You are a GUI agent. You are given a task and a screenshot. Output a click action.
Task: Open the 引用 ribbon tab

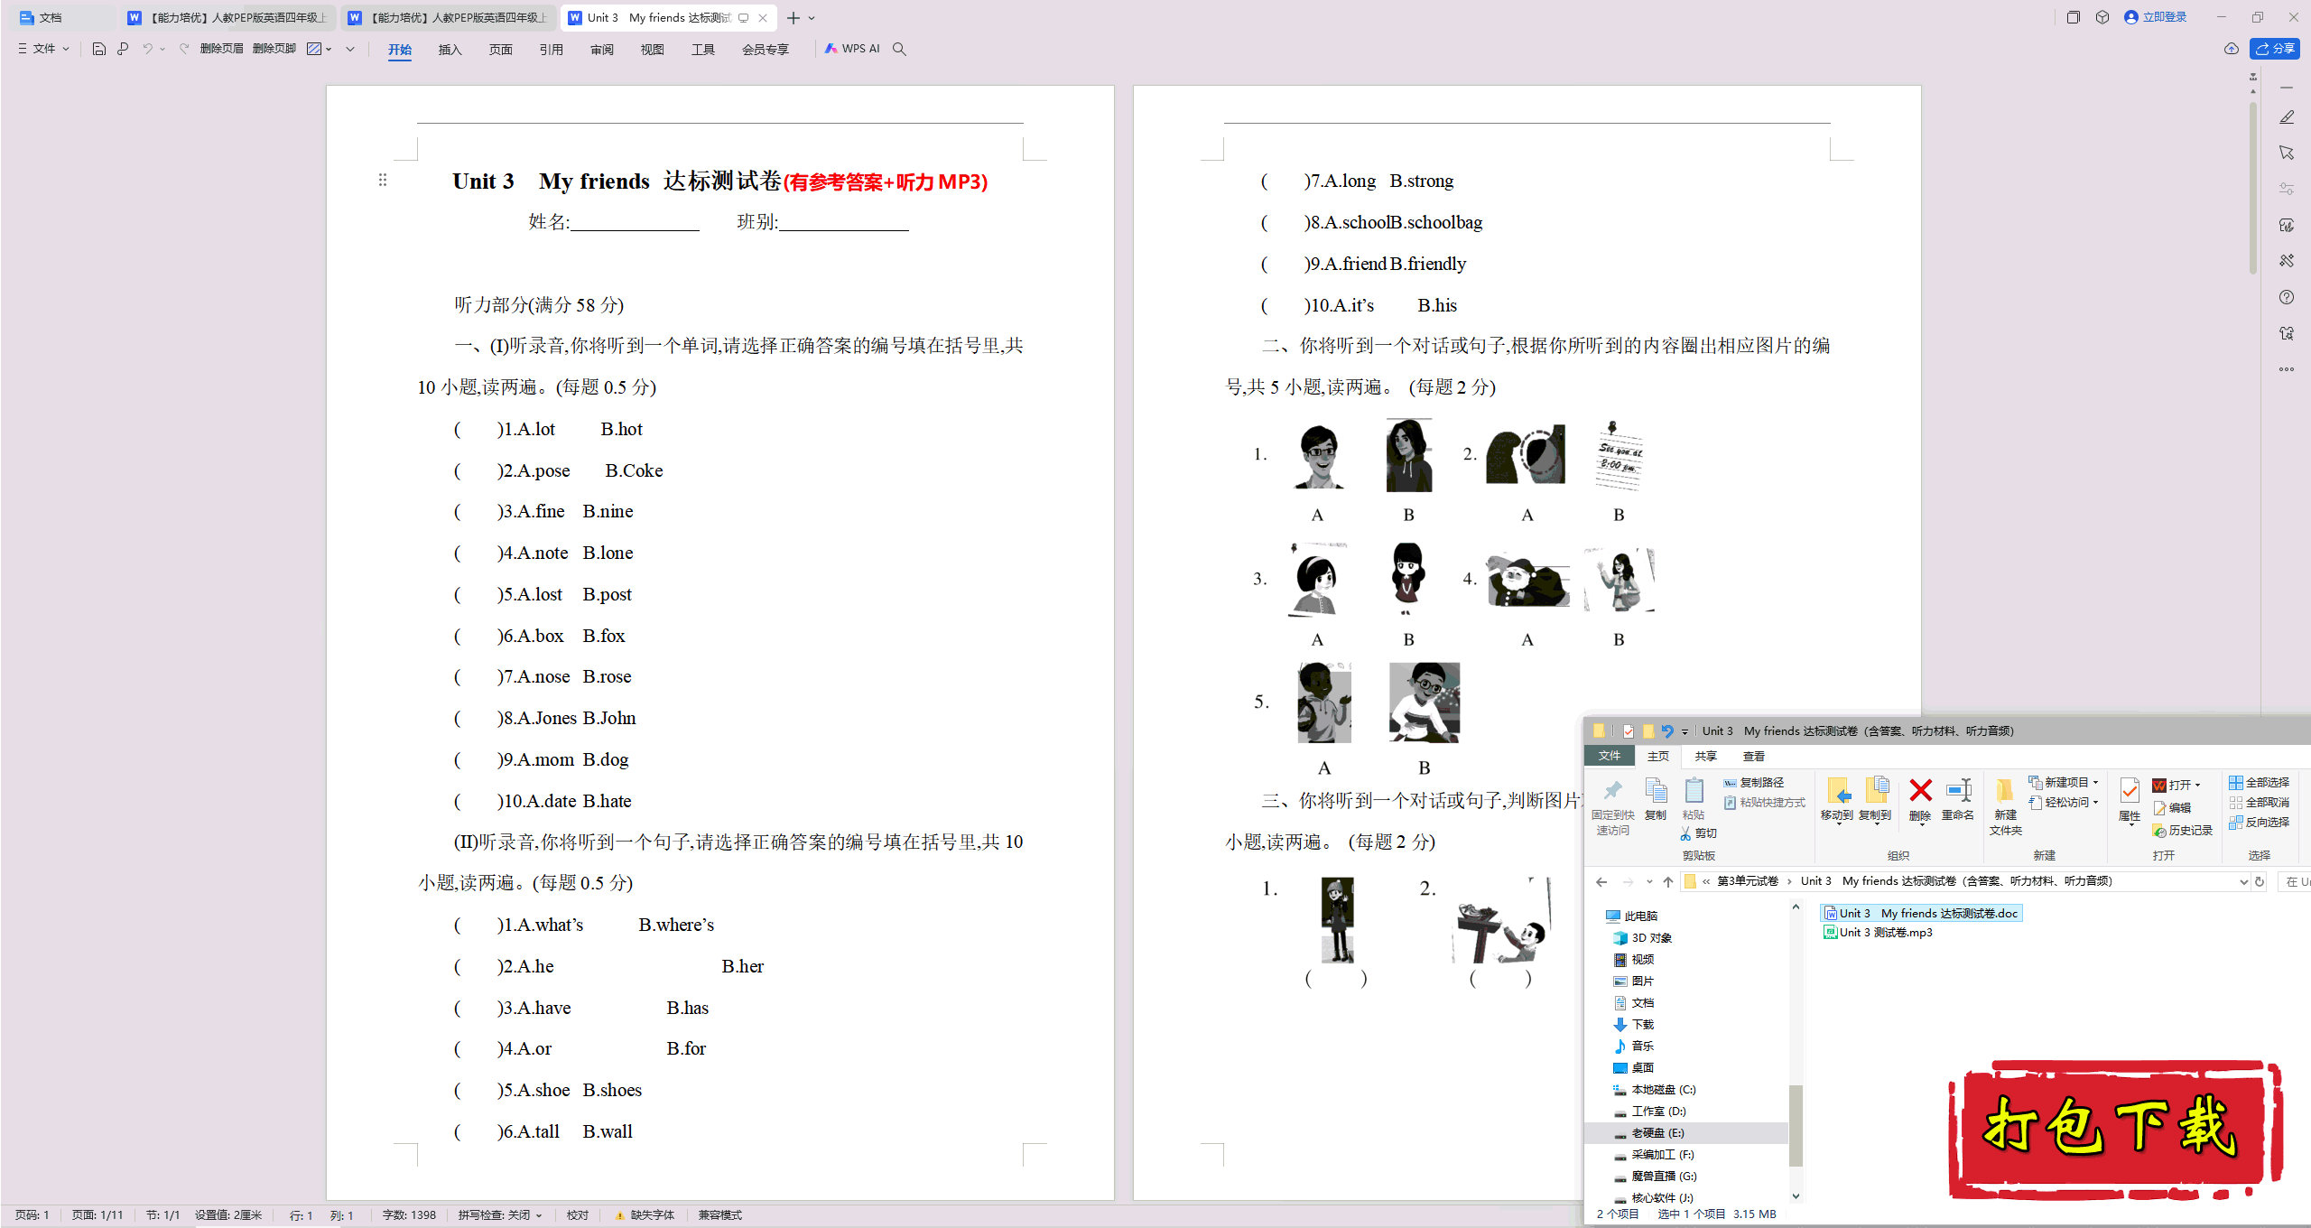click(551, 50)
